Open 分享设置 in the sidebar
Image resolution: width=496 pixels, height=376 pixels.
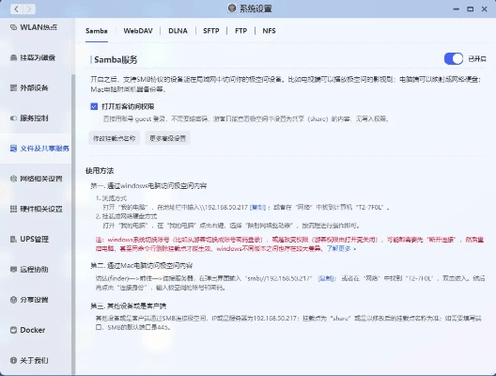[34, 300]
